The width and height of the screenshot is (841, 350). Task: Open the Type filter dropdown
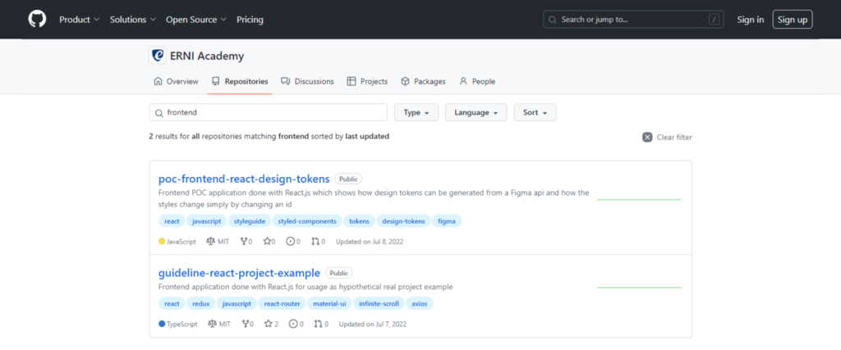416,112
